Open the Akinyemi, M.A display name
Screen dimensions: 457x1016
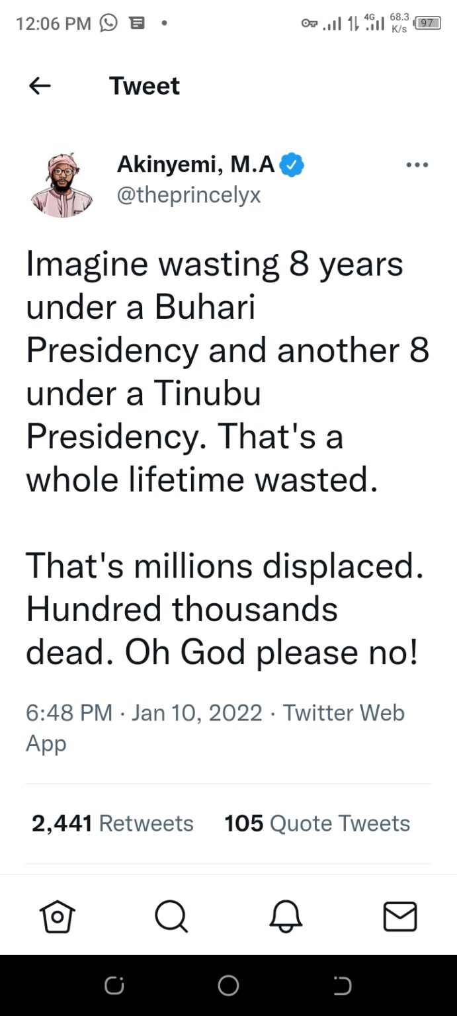(196, 165)
